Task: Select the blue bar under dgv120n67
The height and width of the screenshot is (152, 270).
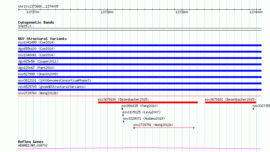Action: coord(140,71)
